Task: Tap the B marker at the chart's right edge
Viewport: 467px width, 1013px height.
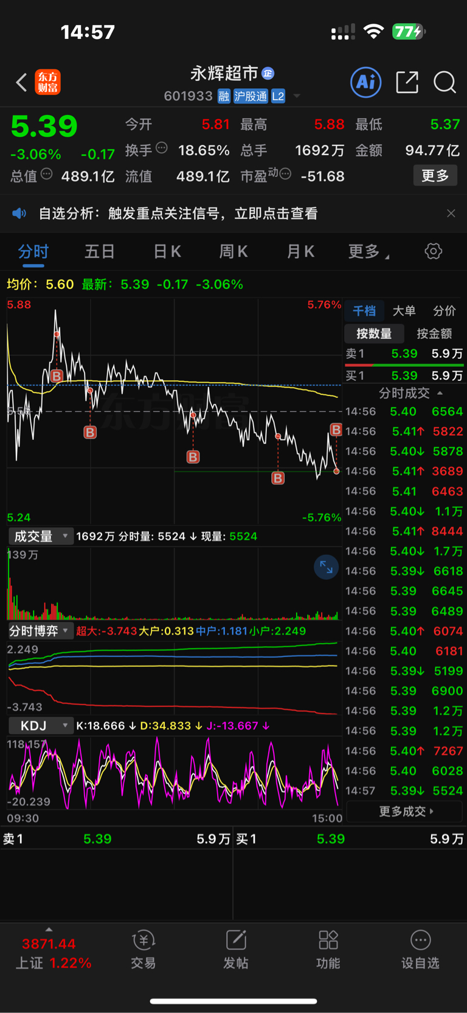Action: tap(336, 430)
